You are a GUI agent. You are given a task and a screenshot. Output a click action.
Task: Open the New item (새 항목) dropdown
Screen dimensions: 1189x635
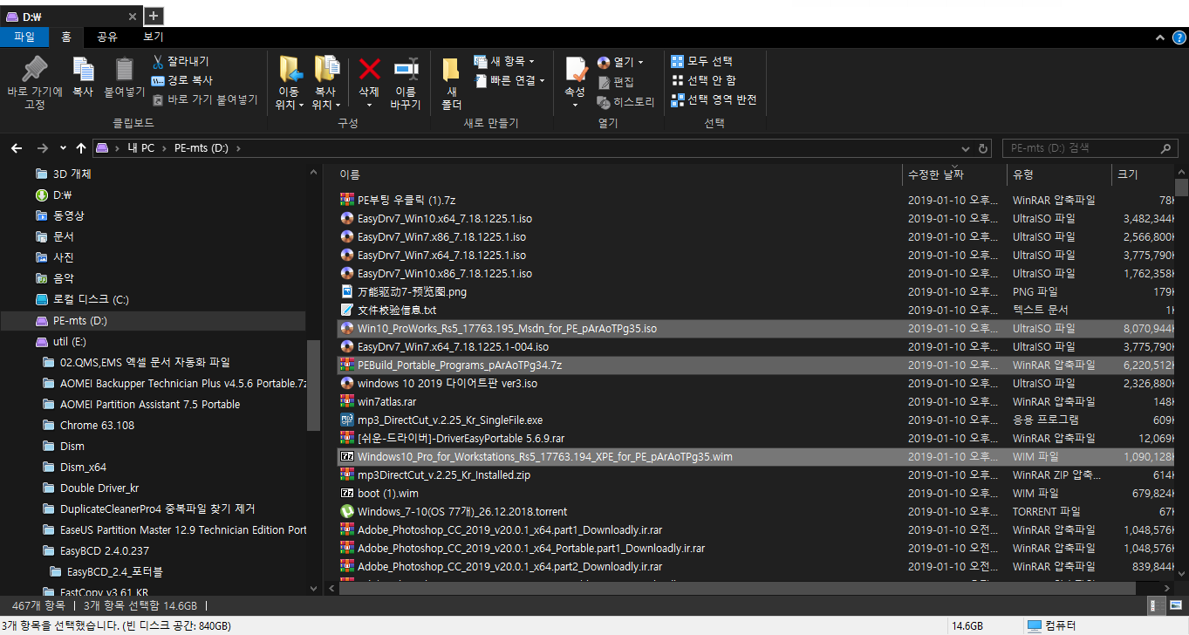tap(504, 61)
